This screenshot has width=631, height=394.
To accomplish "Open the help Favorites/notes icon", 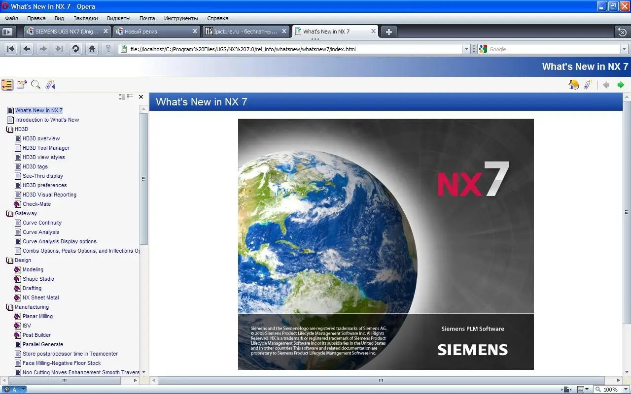I will pos(21,85).
